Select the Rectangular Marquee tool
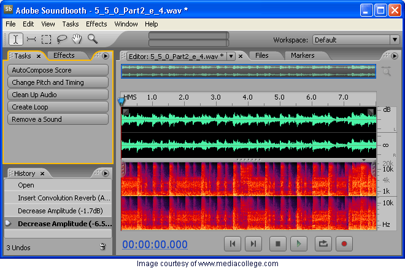 click(46, 39)
